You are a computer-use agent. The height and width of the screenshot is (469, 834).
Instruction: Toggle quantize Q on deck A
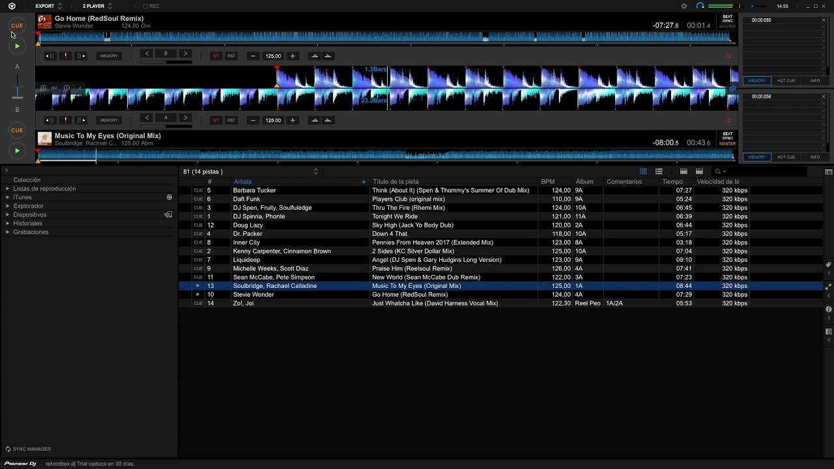pos(729,57)
